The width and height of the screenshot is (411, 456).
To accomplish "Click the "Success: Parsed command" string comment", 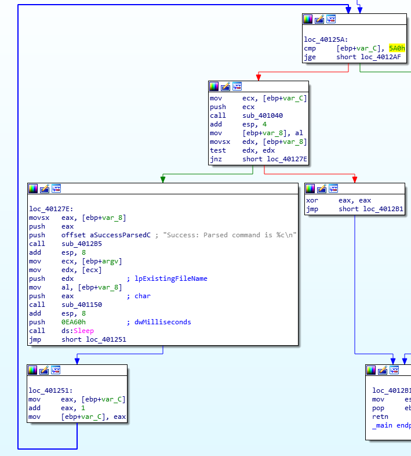I will 230,235.
